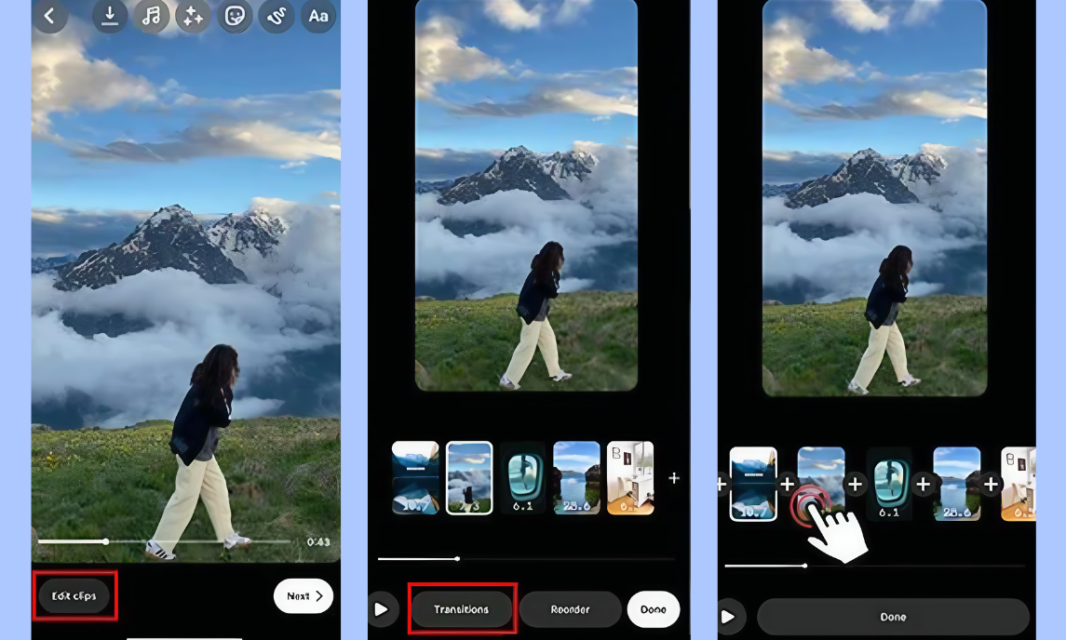Select the 10.7 clip in the right screen
1066x640 pixels.
pos(753,484)
